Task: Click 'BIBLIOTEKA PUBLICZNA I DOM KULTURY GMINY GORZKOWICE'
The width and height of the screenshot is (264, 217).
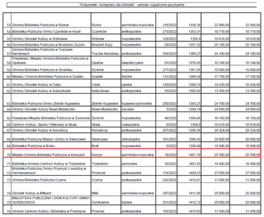Action: pos(51,200)
